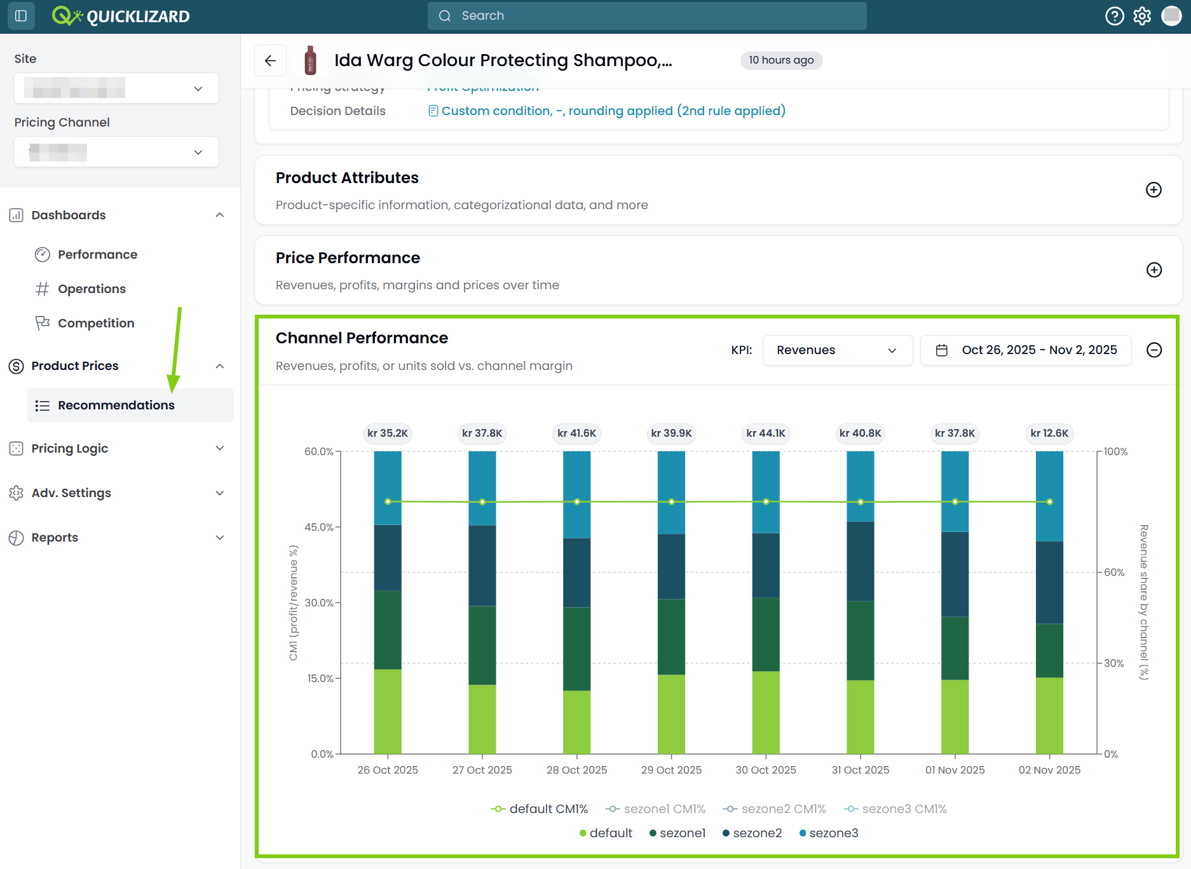
Task: Focus the Search input field
Action: [x=647, y=16]
